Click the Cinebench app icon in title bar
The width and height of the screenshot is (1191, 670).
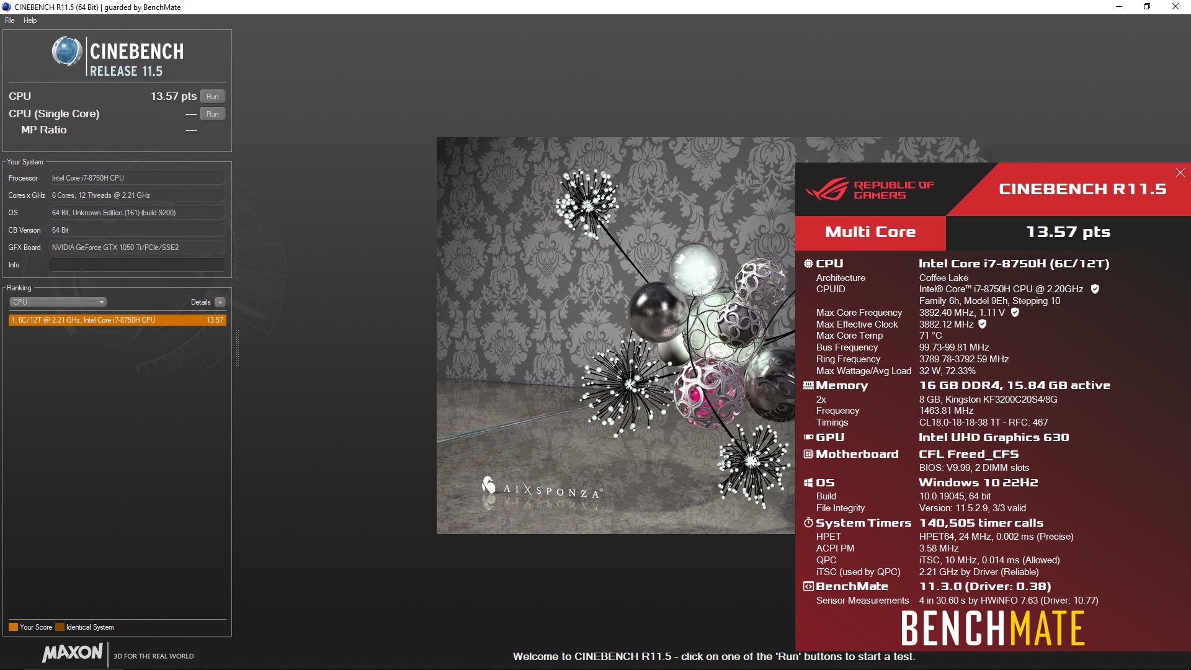coord(7,7)
